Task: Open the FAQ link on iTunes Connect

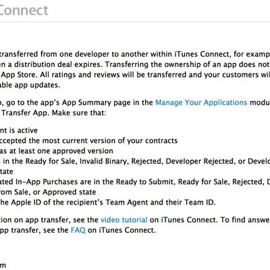Action: coord(78,230)
